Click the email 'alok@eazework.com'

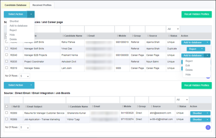point(160,113)
